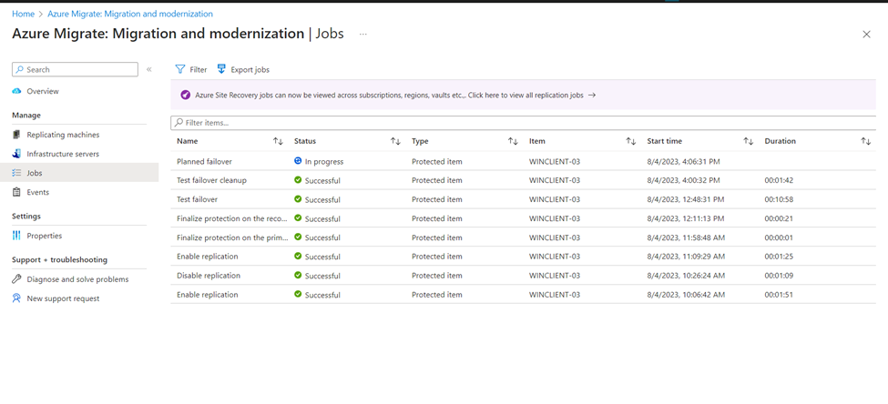Open Enable replication job at 11:09:29 AM
The image size is (888, 404).
(x=208, y=257)
